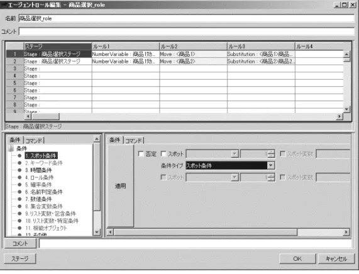Select 10.リスト変数・特定条件 tree item
359x274 pixels.
pos(52,221)
